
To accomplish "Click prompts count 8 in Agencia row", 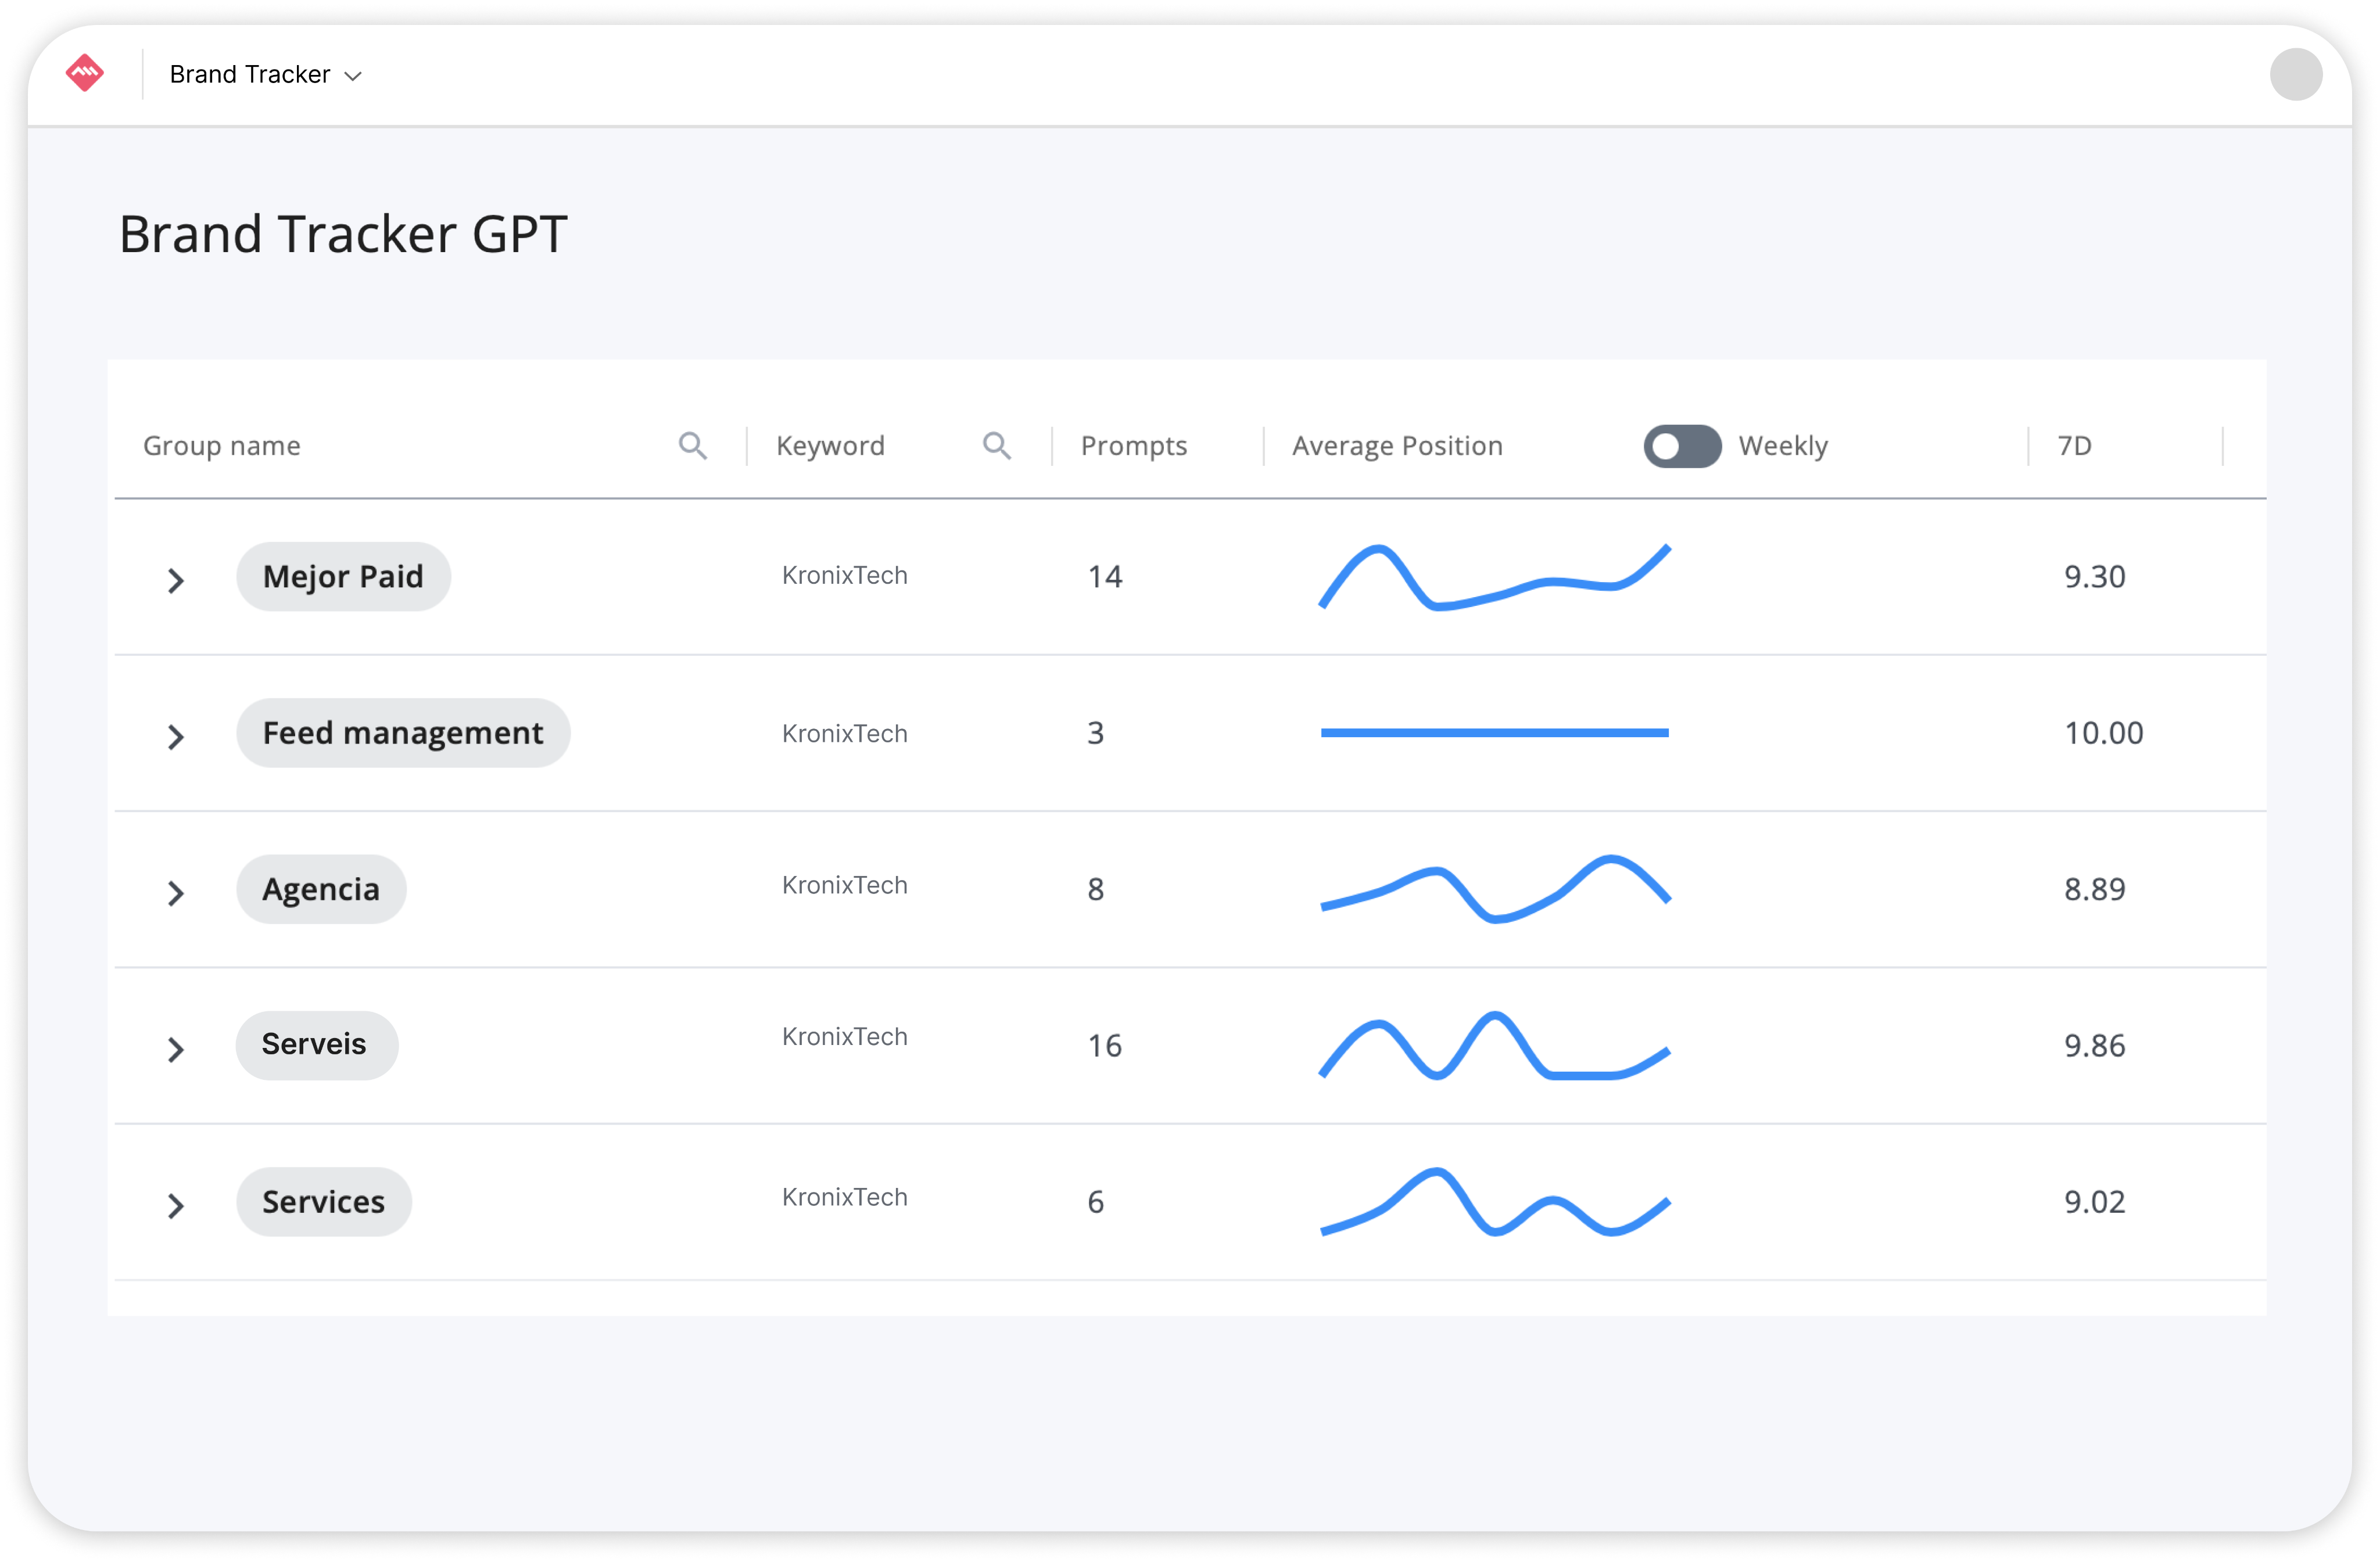I will click(x=1096, y=889).
